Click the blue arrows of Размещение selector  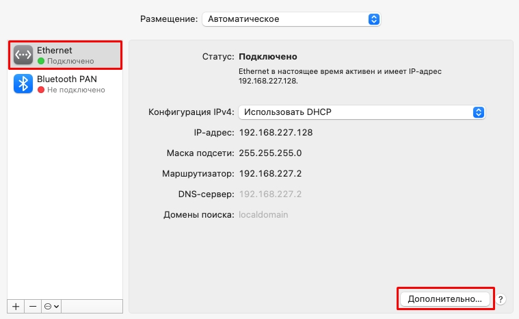[373, 19]
